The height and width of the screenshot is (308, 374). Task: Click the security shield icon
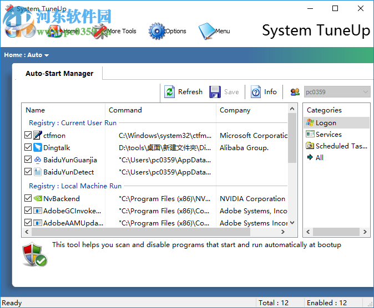35,254
